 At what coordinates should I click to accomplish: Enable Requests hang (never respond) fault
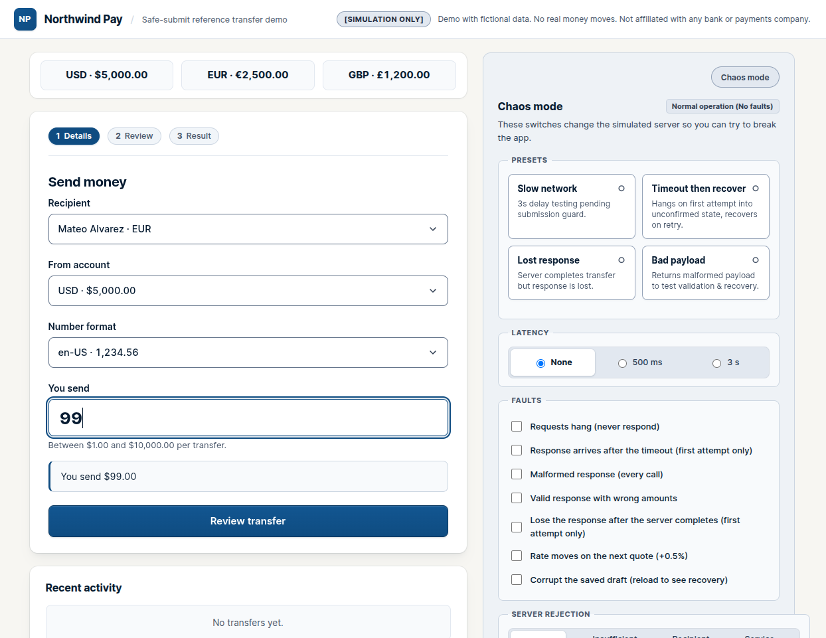517,426
